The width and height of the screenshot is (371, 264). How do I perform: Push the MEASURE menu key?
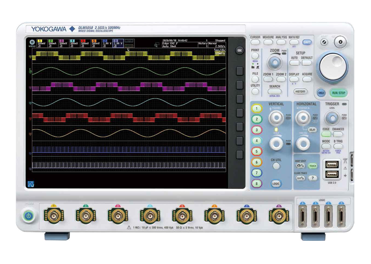[268, 42]
